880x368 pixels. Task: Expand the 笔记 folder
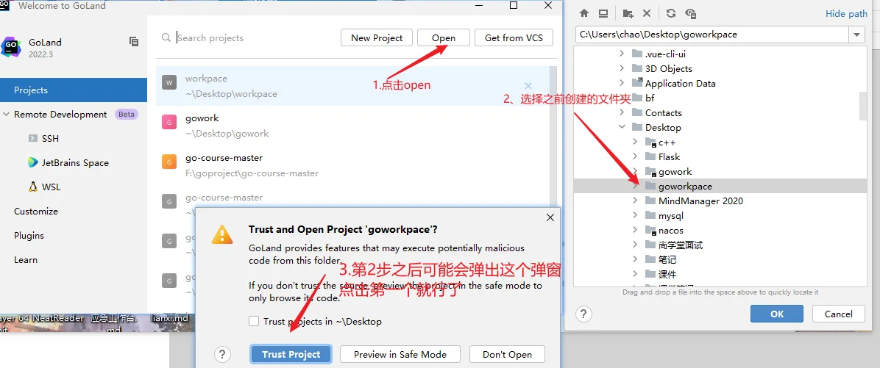coord(635,259)
